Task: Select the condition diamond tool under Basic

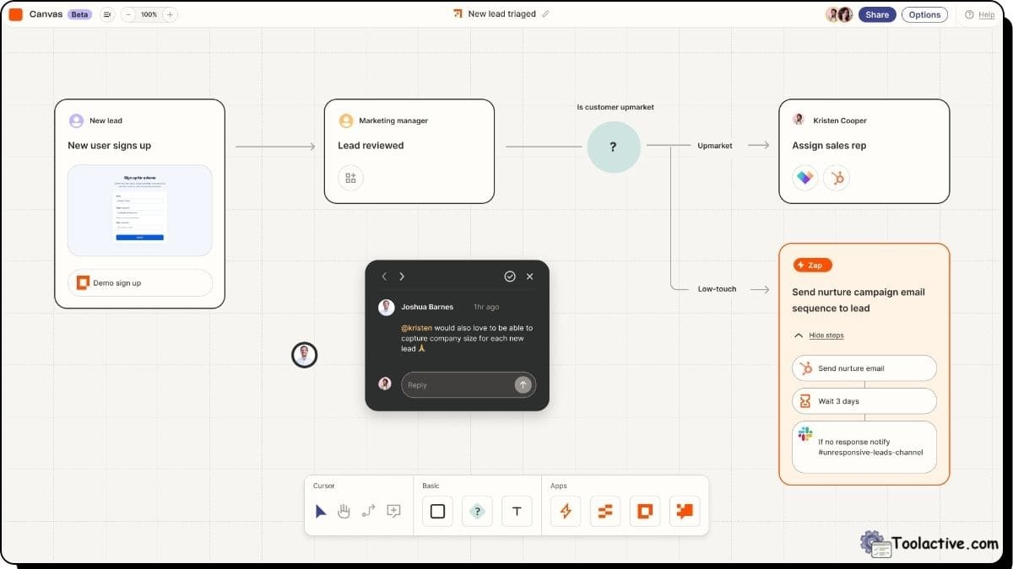Action: coord(477,511)
